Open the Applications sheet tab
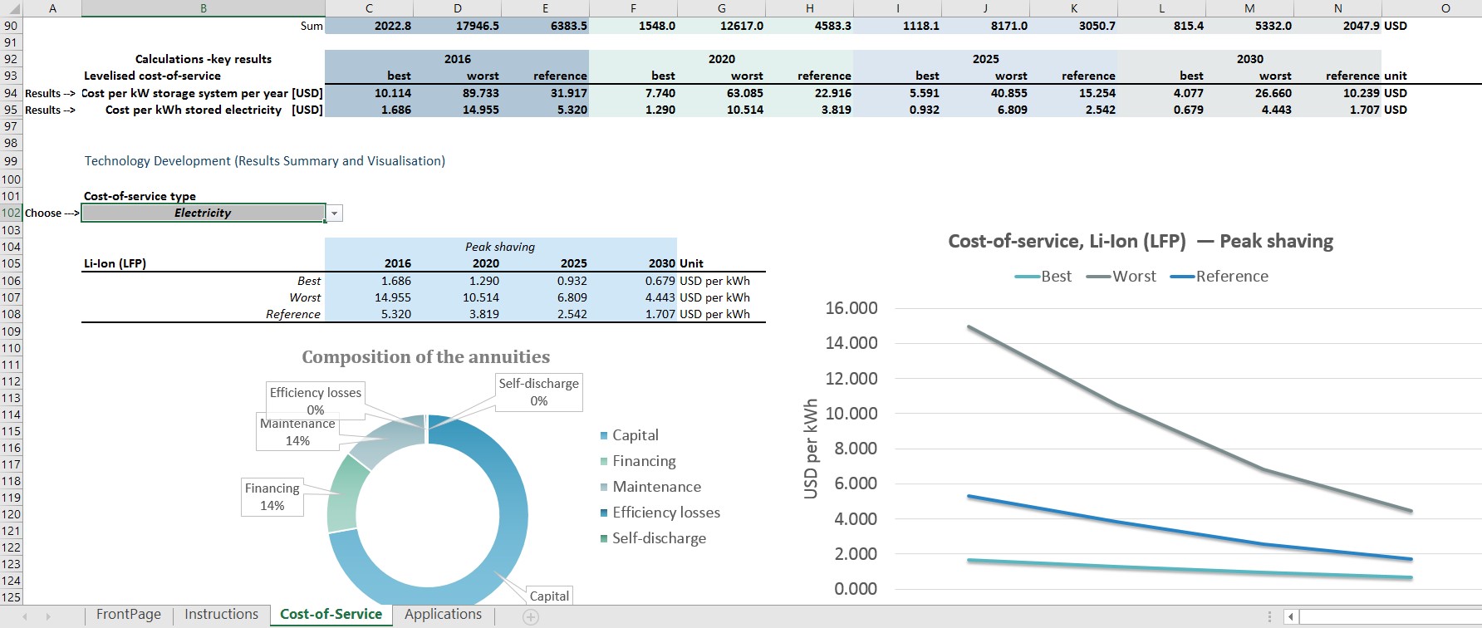This screenshot has height=628, width=1482. 444,615
